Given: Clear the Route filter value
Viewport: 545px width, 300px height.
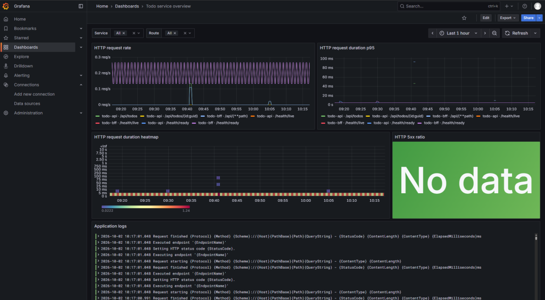Looking at the screenshot, I should pos(185,33).
